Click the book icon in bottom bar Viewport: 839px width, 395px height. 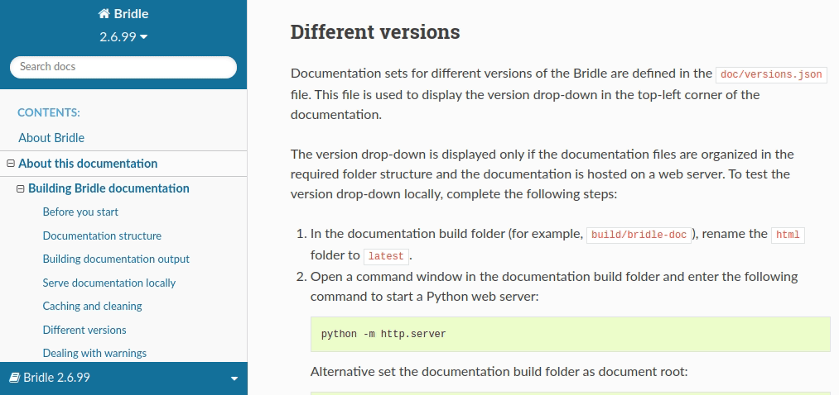(x=14, y=378)
